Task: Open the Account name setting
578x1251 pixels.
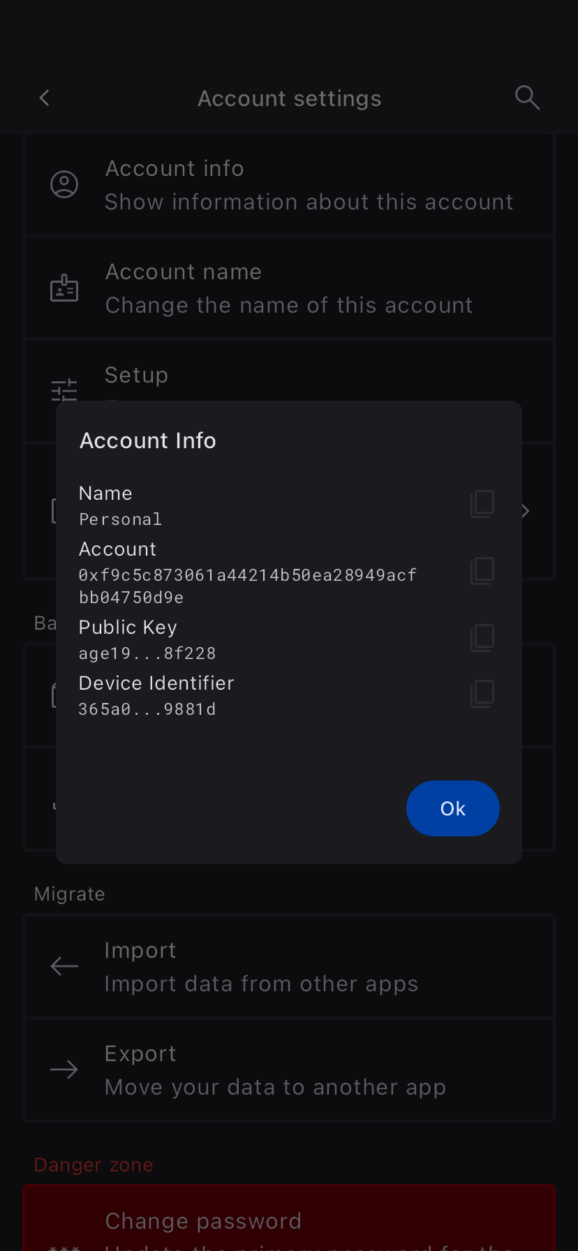Action: coord(289,288)
